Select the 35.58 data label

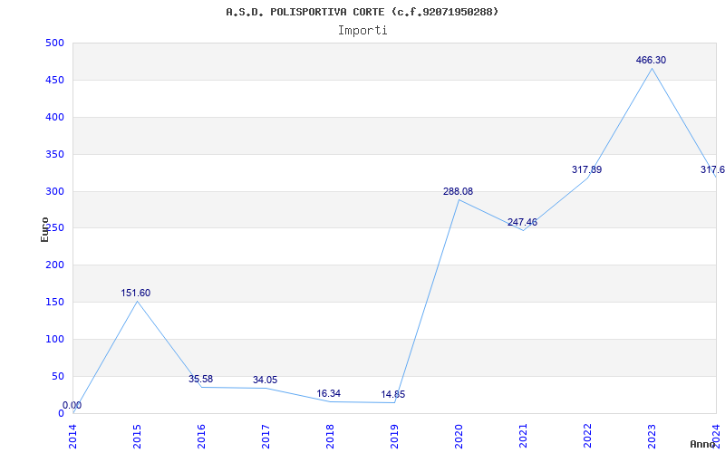pyautogui.click(x=200, y=379)
